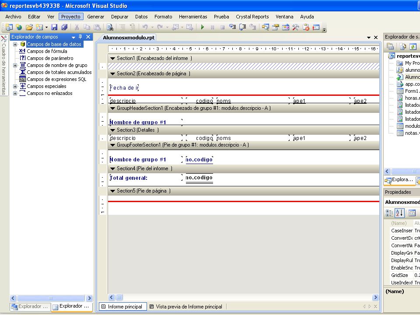Expand Campos de nombre de grupo node
This screenshot has height=315, width=420.
pos(15,65)
